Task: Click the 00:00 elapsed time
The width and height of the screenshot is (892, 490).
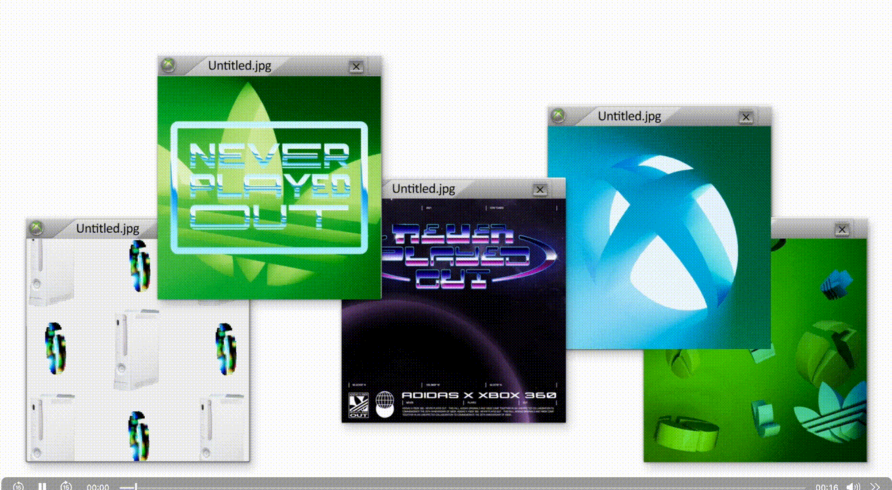Action: pyautogui.click(x=98, y=487)
